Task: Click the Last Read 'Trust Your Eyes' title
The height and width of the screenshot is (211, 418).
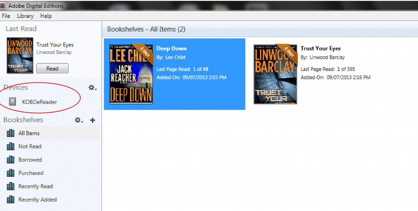Action: [x=55, y=45]
